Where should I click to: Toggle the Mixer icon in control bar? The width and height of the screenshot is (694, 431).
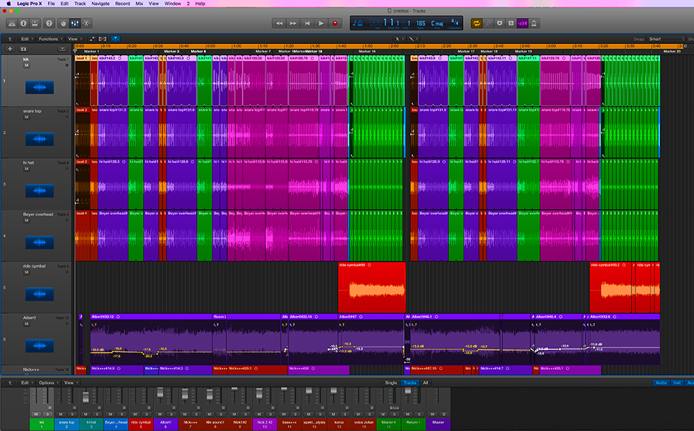pyautogui.click(x=75, y=24)
